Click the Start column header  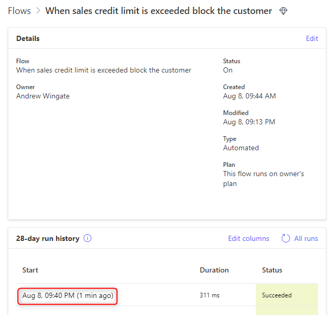(30, 270)
